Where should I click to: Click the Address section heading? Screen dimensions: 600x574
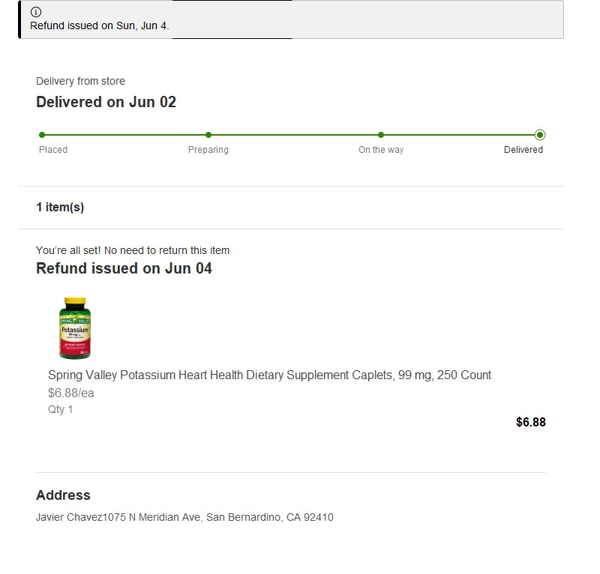[63, 495]
